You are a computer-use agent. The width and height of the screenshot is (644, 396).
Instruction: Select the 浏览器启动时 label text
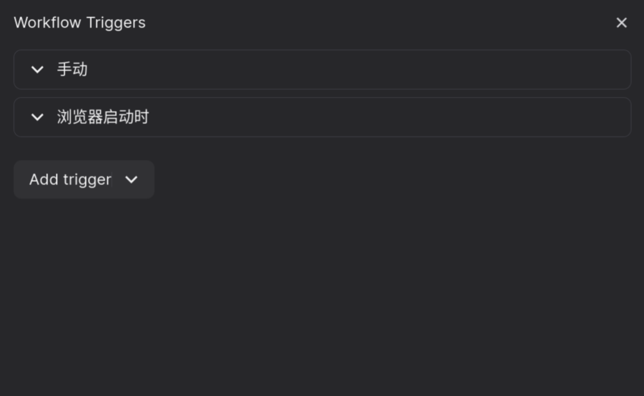103,117
